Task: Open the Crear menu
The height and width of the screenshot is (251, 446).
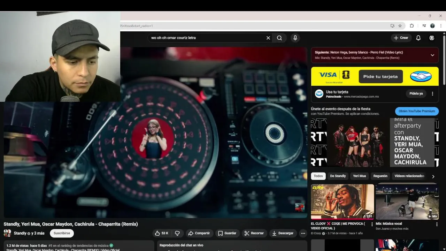Action: pos(401,38)
